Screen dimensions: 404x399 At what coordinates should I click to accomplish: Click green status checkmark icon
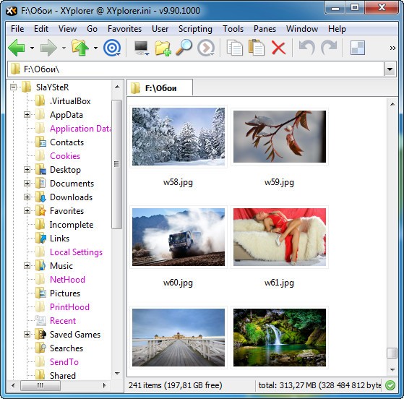coord(390,385)
